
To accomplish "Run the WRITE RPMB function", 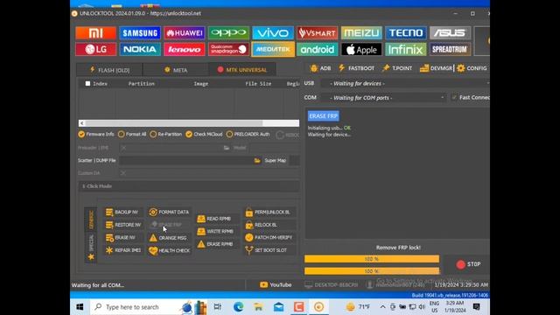I will [x=215, y=231].
